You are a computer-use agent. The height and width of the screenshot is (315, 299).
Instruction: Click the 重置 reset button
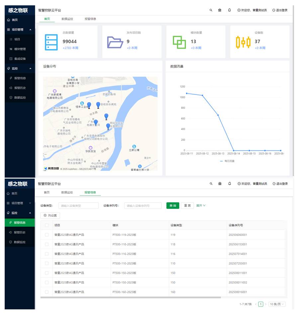point(187,206)
